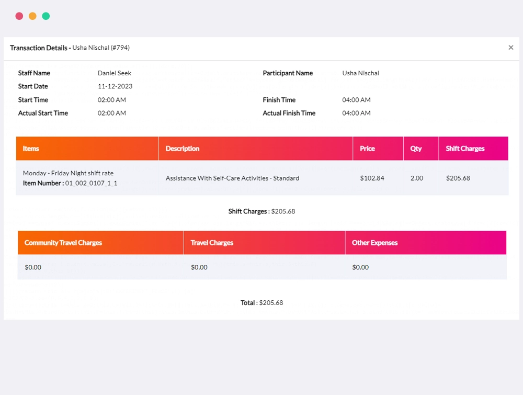The width and height of the screenshot is (523, 395).
Task: Click the start date 11-12-2023
Action: 115,86
